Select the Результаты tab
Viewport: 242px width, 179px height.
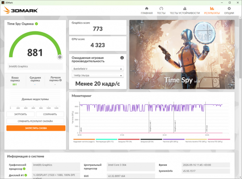[x=212, y=10]
